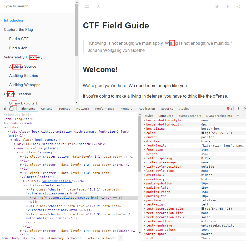Open the Auditing Binaries sidebar link

[x=23, y=76]
